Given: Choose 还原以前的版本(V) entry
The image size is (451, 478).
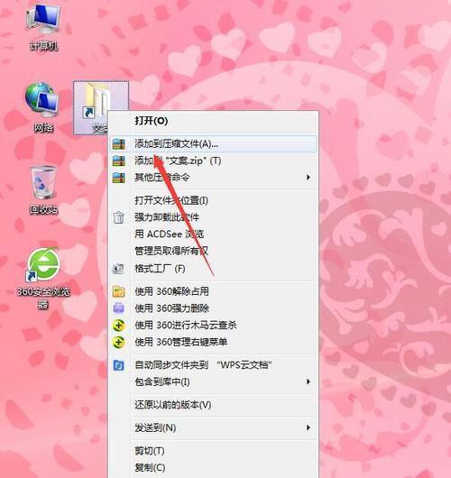Looking at the screenshot, I should pyautogui.click(x=214, y=405).
